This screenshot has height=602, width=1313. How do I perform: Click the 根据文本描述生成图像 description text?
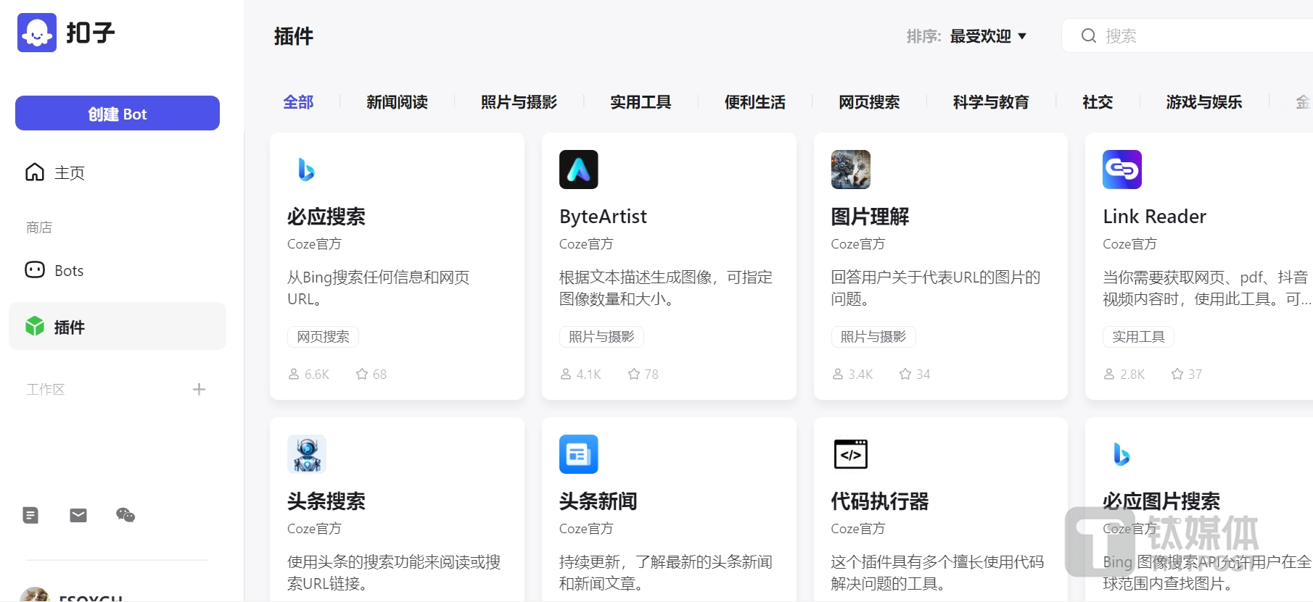666,288
